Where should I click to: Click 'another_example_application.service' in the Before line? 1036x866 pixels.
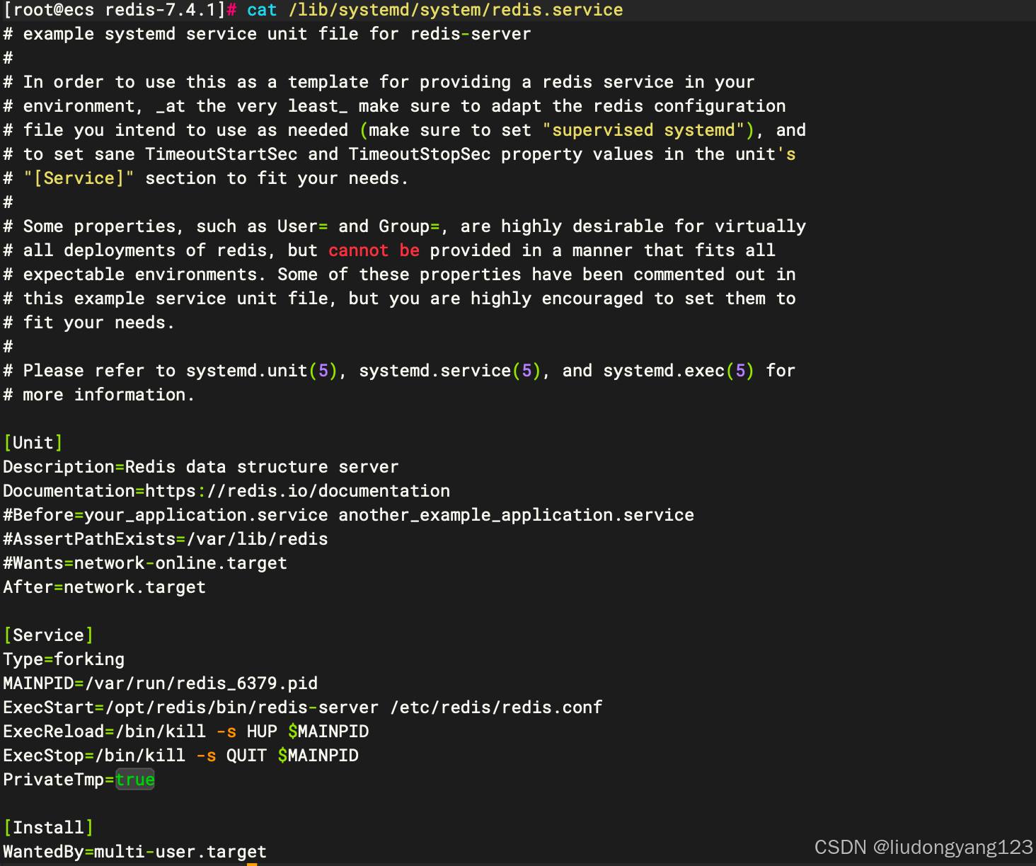click(517, 515)
